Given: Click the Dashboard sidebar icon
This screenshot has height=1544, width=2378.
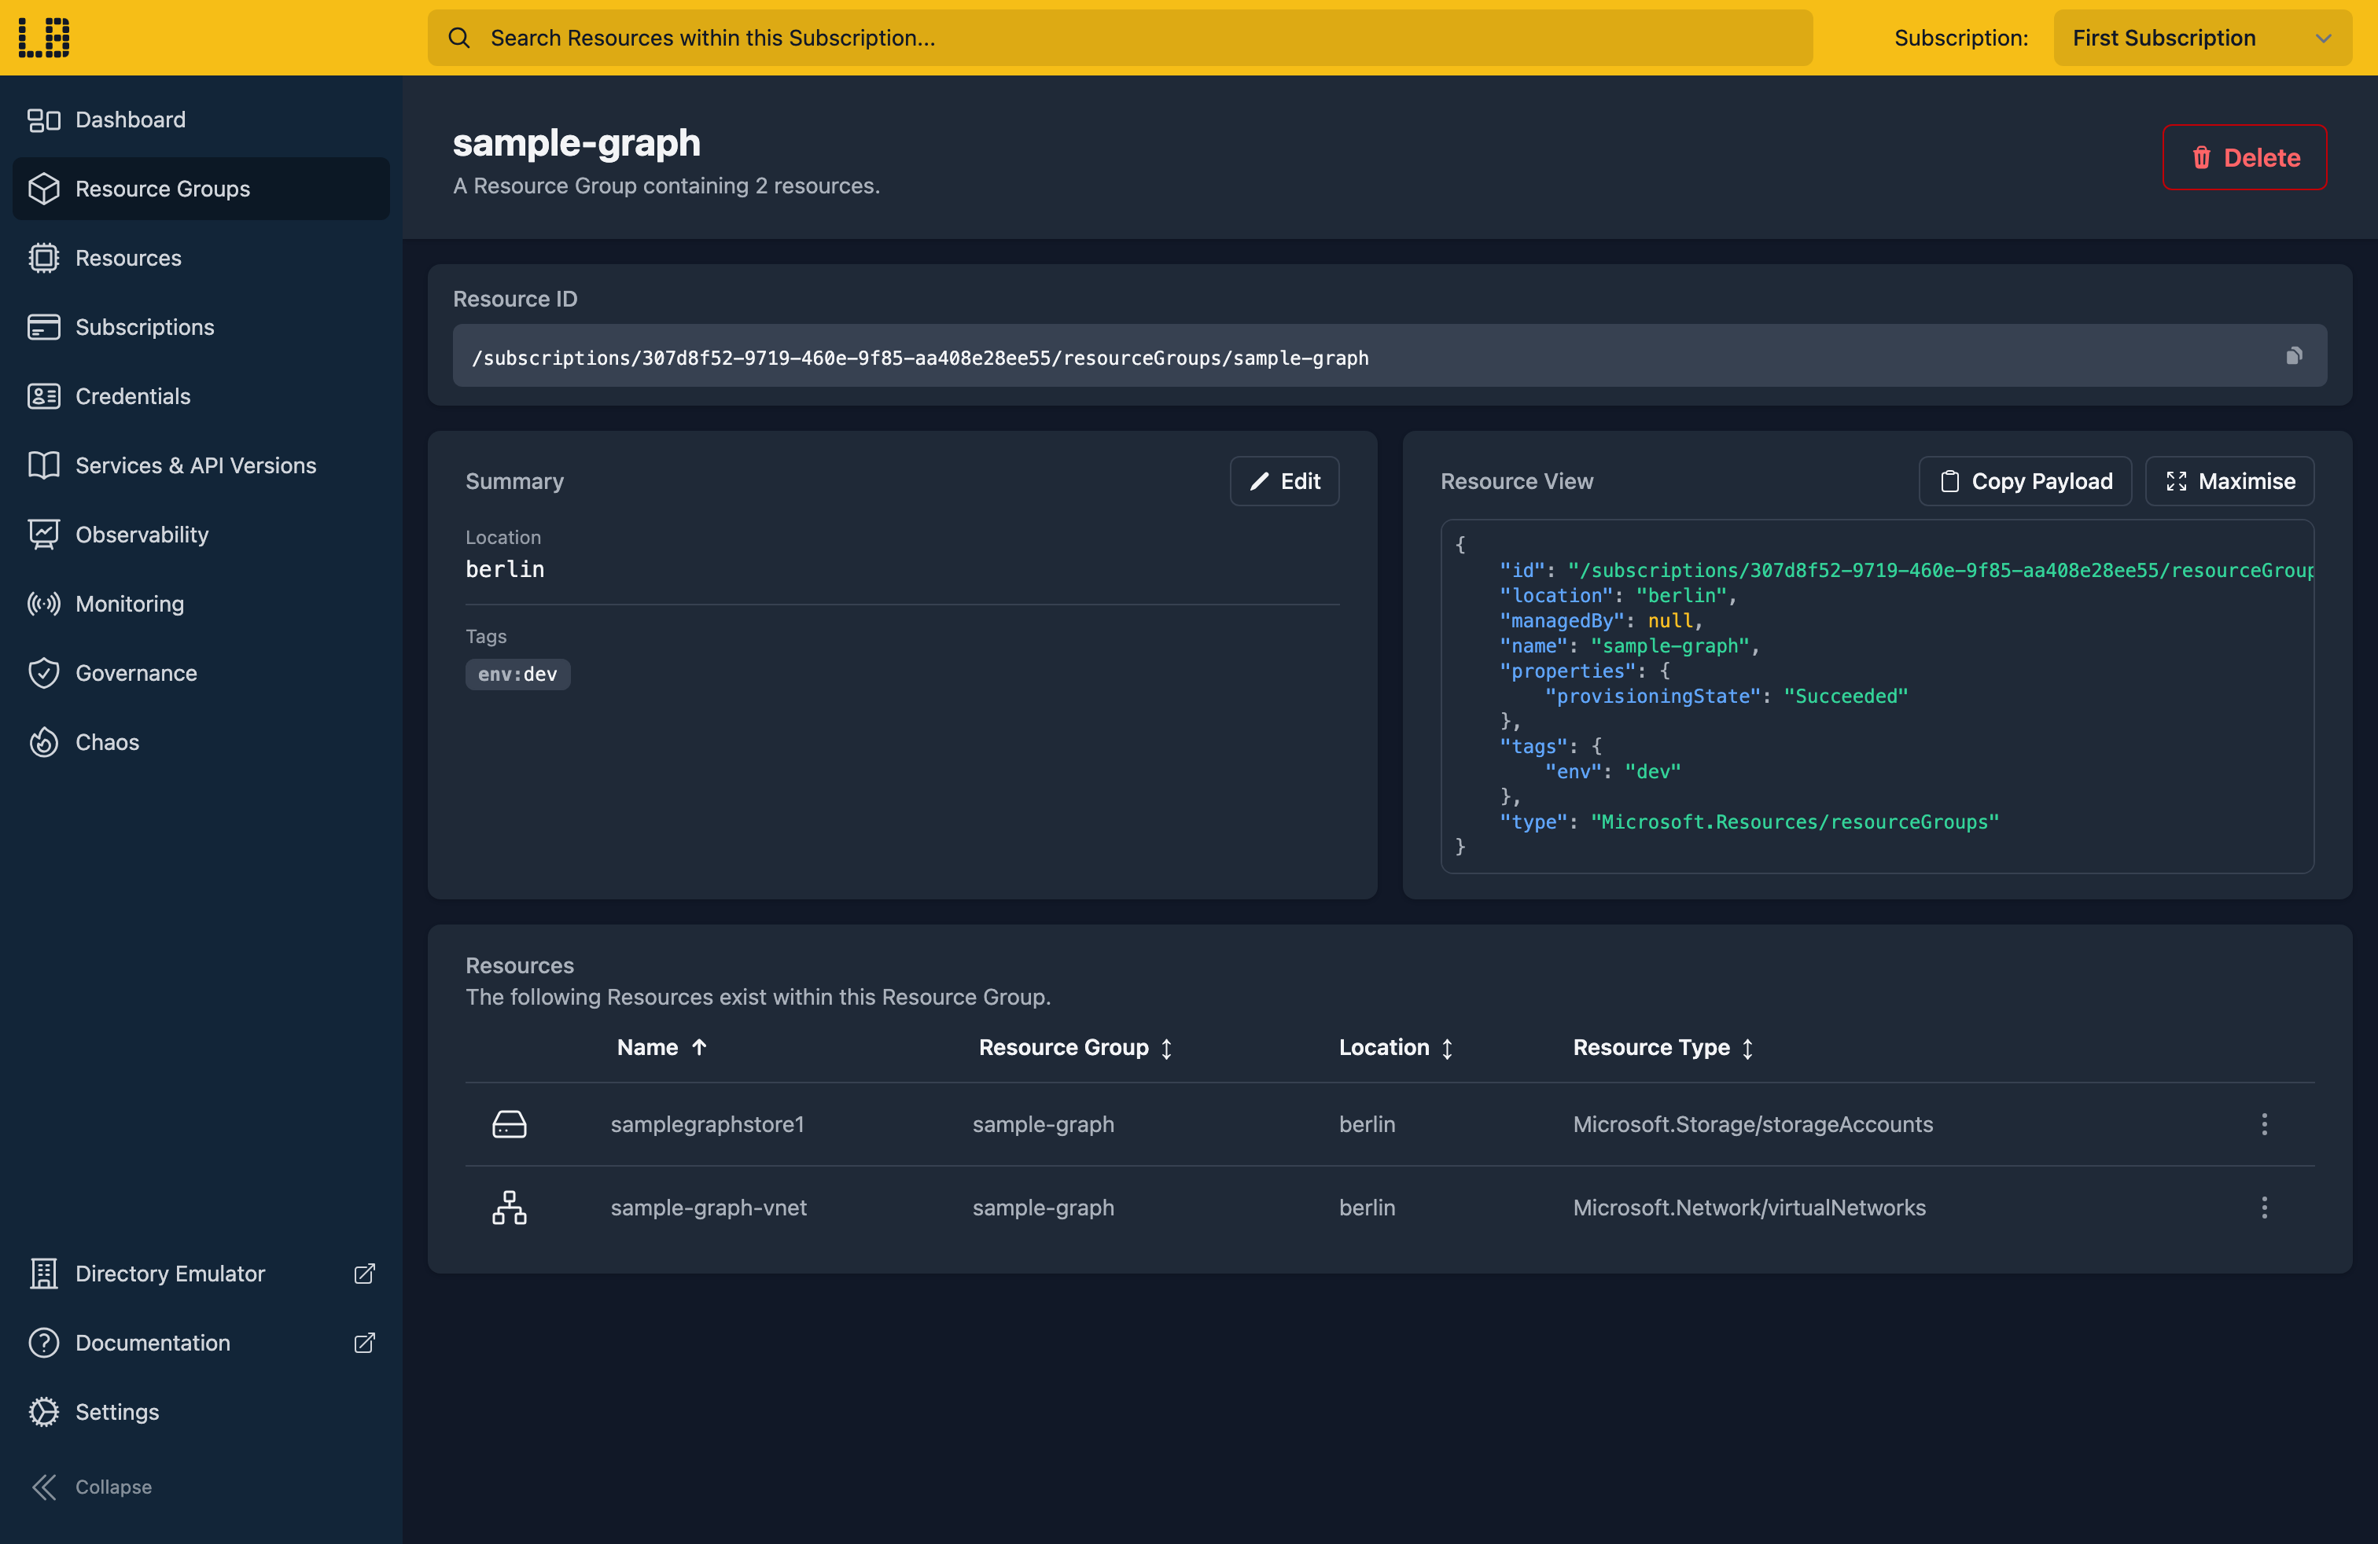Looking at the screenshot, I should coord(44,119).
